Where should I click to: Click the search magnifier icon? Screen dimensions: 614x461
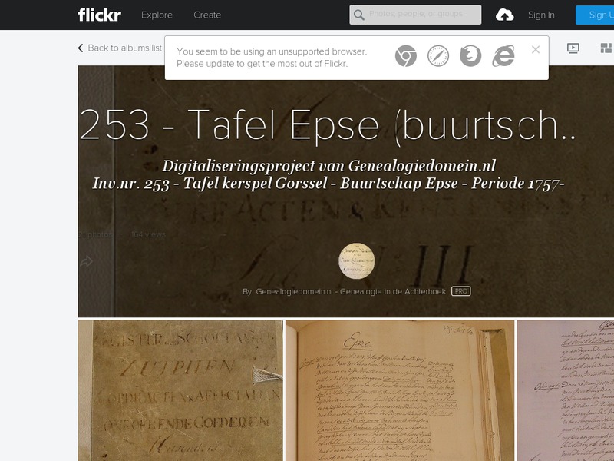[358, 15]
